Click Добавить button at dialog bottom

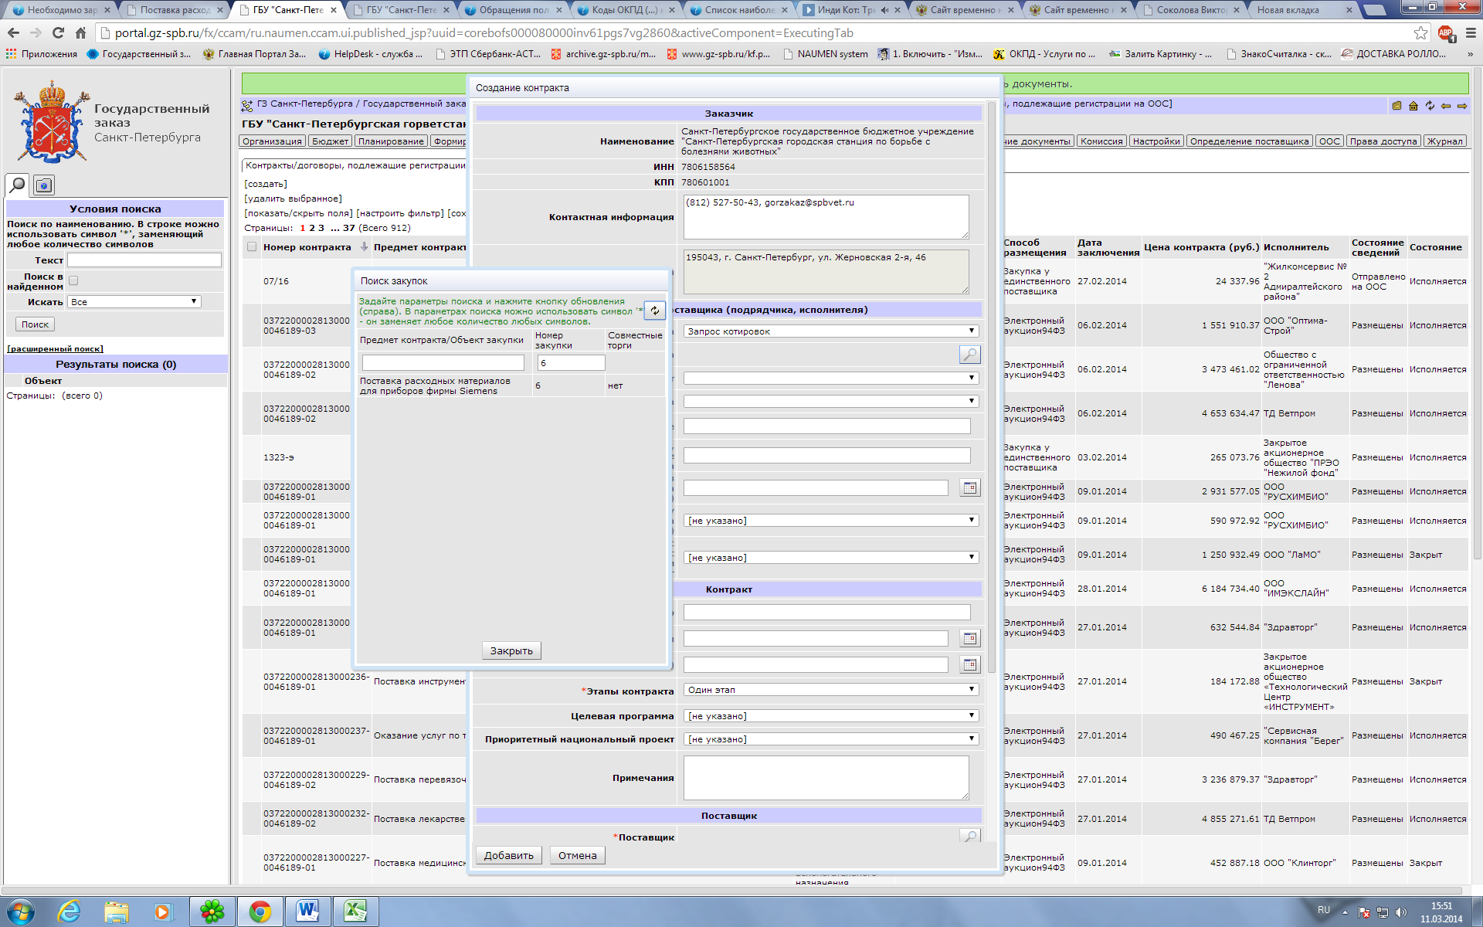(508, 855)
